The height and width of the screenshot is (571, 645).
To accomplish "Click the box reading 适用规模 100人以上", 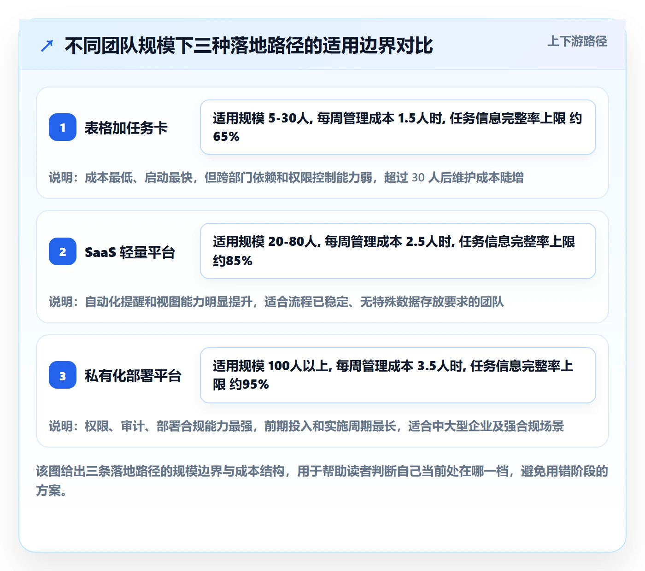I will pos(398,375).
